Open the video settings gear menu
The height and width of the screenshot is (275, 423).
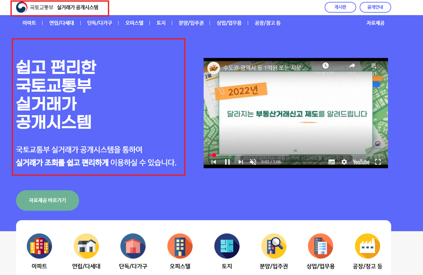tap(344, 162)
